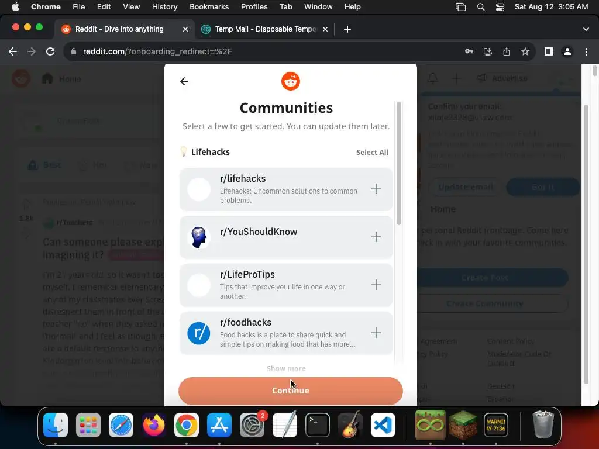Click Update email button behind modal

(x=465, y=188)
